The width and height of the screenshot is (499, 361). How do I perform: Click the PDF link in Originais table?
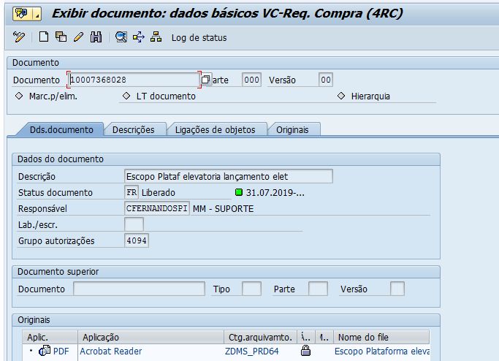tap(61, 351)
